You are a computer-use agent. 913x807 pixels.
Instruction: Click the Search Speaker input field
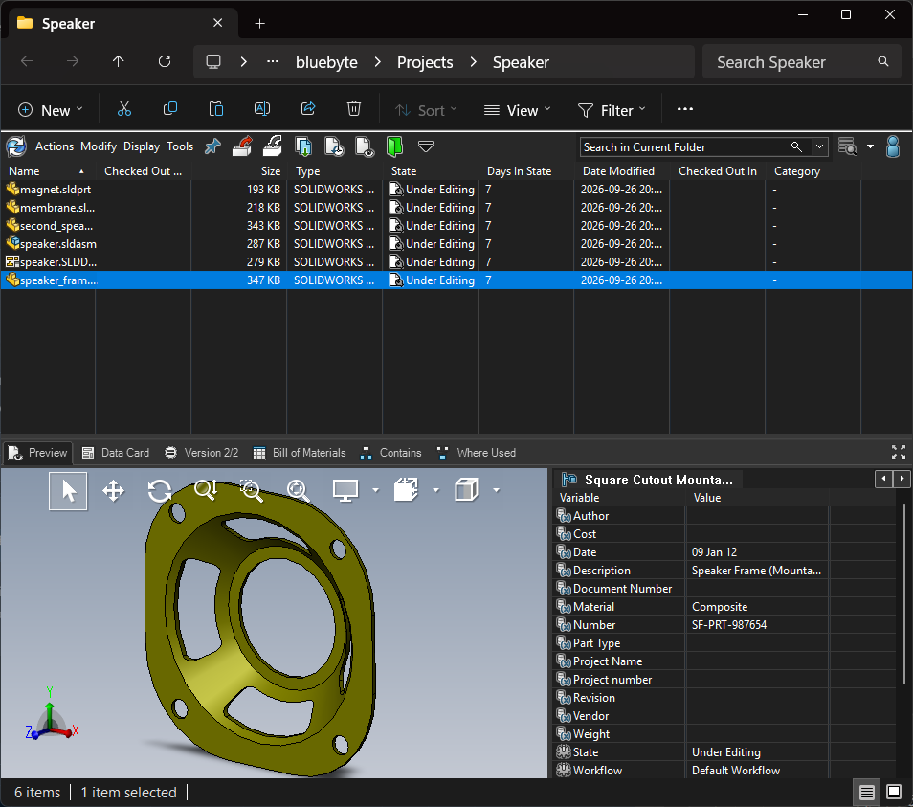[x=802, y=61]
